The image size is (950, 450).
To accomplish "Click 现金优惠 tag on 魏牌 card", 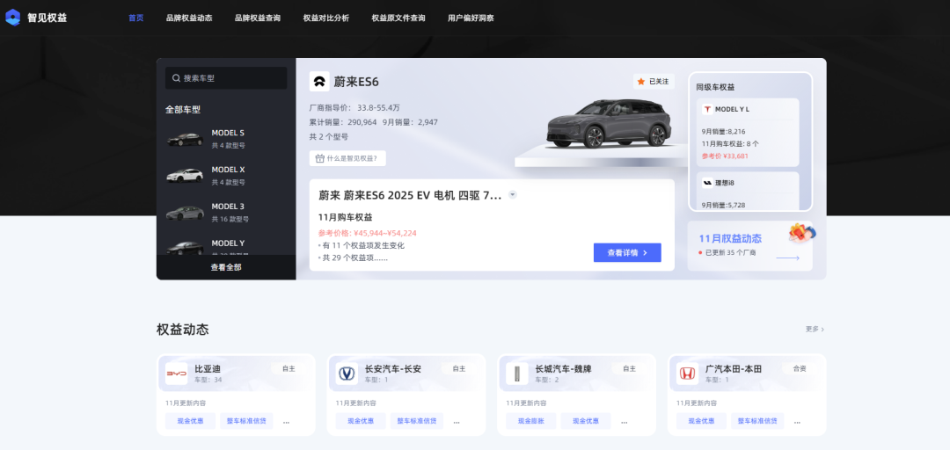I will (586, 421).
